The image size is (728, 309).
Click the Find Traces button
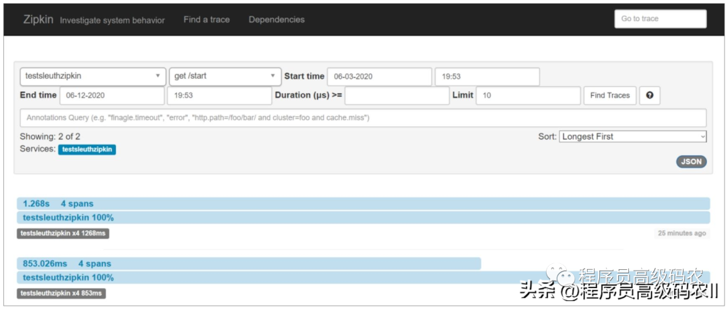pyautogui.click(x=609, y=95)
